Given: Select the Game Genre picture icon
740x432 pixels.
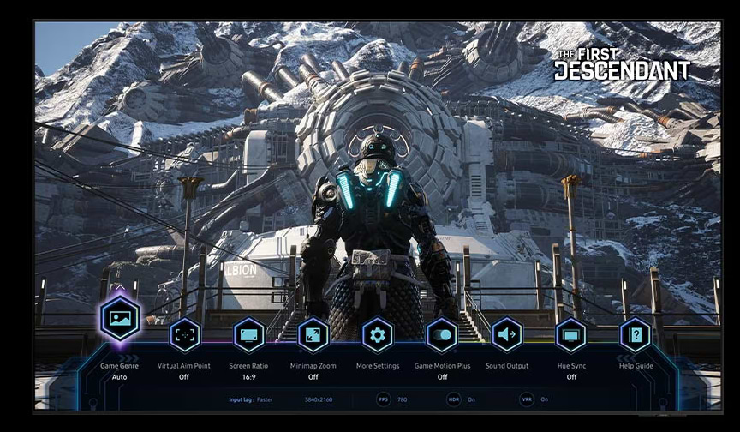Looking at the screenshot, I should [x=120, y=318].
